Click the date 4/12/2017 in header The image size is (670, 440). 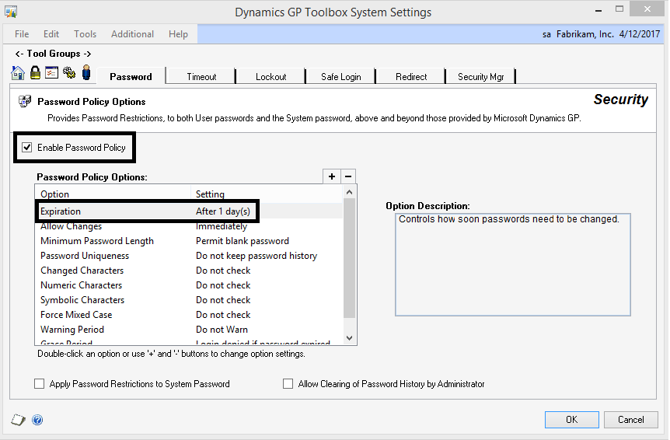click(x=639, y=34)
